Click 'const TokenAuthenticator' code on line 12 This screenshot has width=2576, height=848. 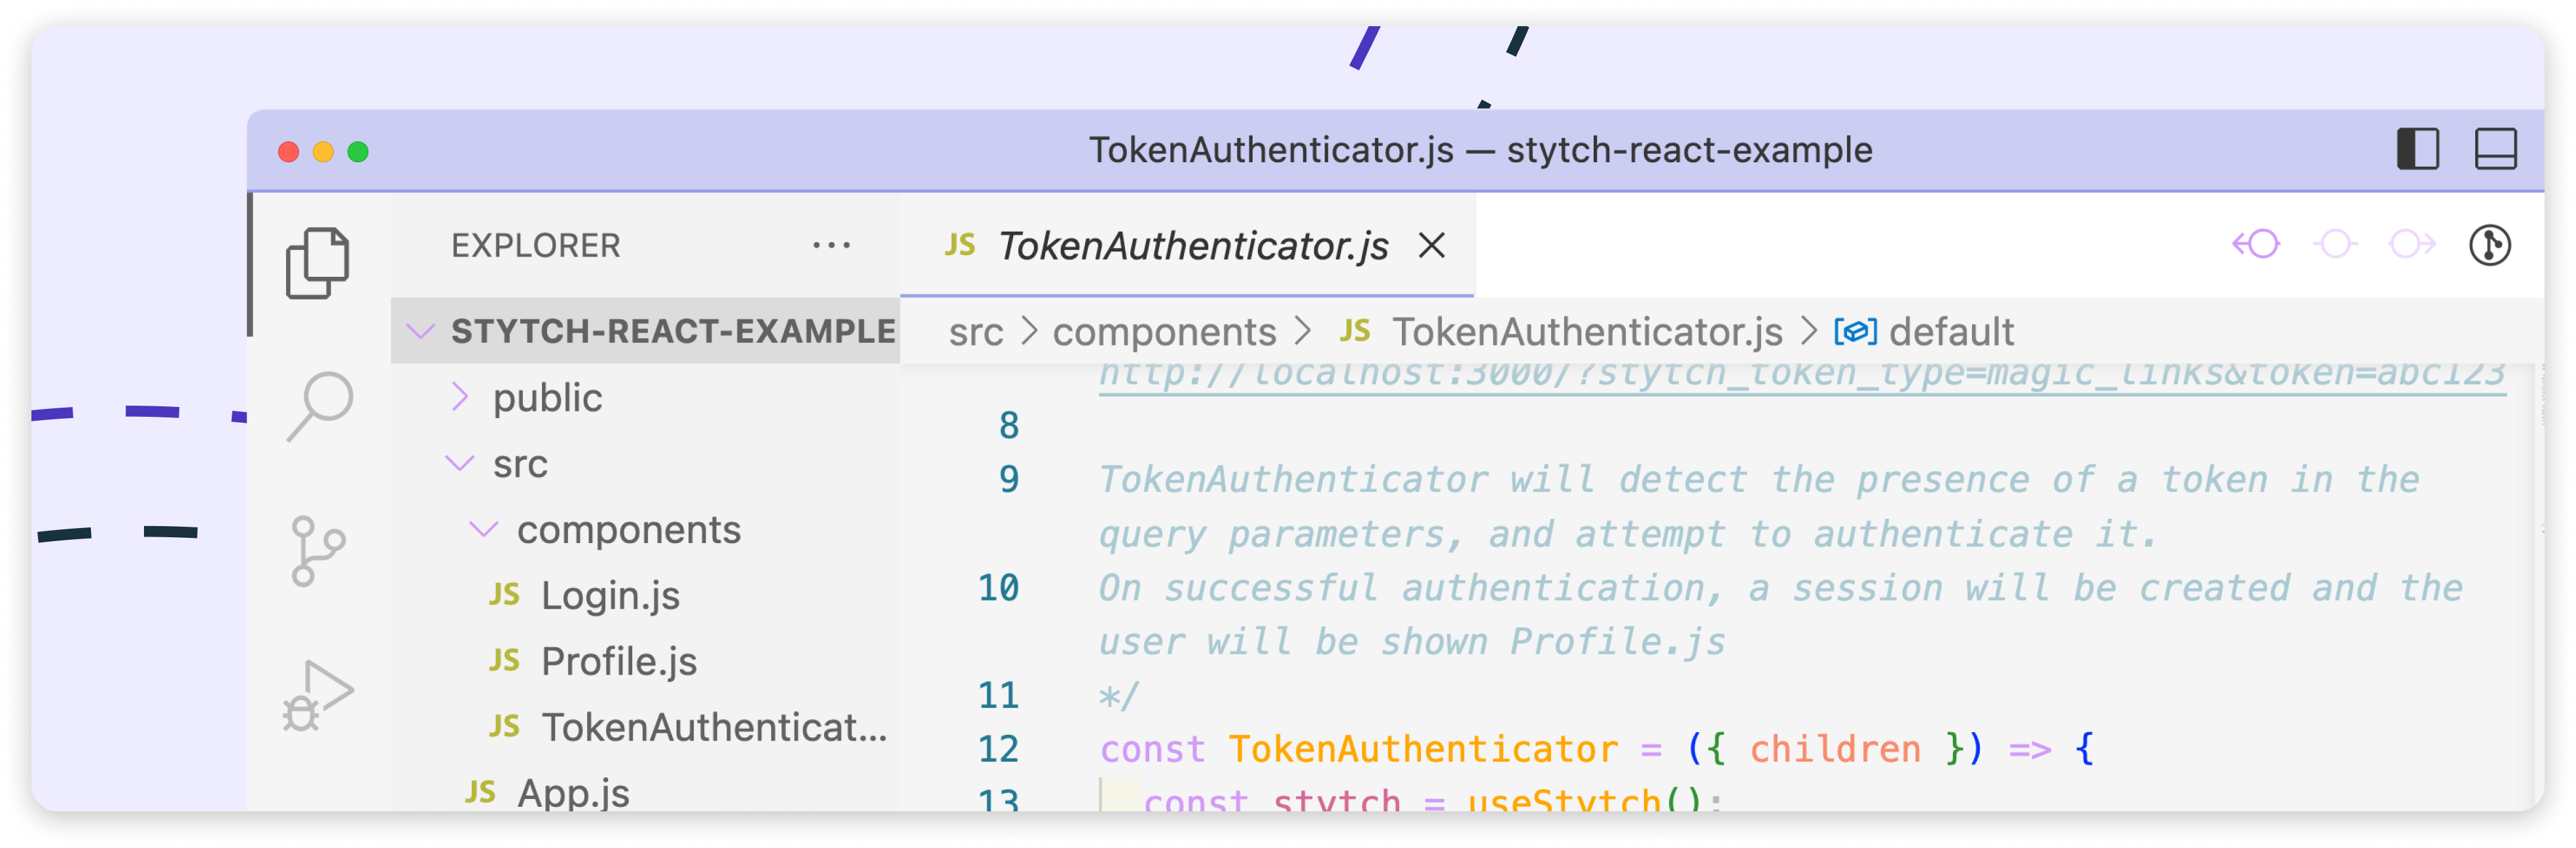tap(1358, 749)
